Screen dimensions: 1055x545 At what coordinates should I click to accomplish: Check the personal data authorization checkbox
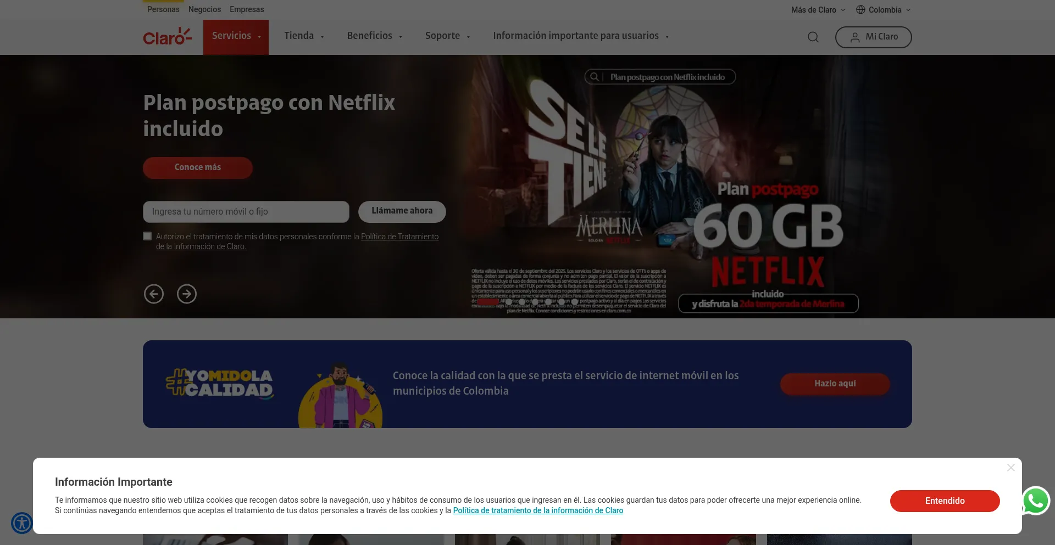pyautogui.click(x=147, y=236)
